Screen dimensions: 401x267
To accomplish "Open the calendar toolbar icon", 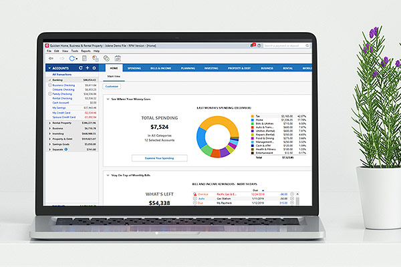I will [x=118, y=59].
